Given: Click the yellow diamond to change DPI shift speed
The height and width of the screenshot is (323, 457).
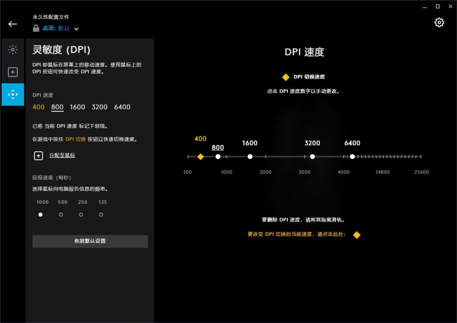Looking at the screenshot, I should [x=357, y=235].
